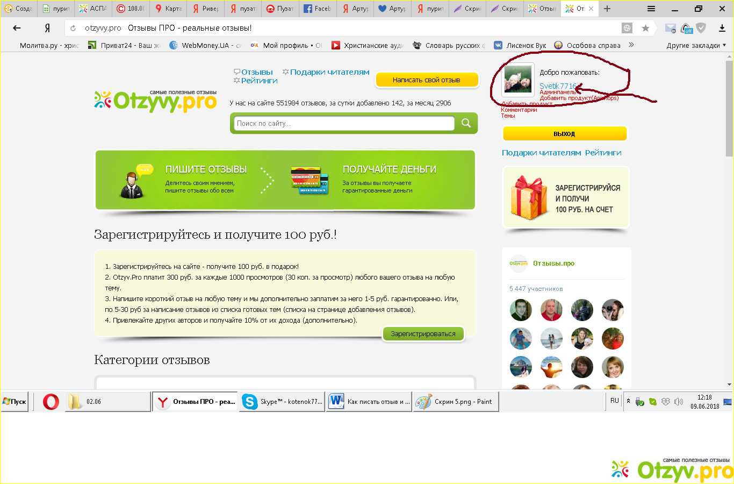This screenshot has height=484, width=734.
Task: Open the Svetik7716 profile link
Action: (557, 86)
